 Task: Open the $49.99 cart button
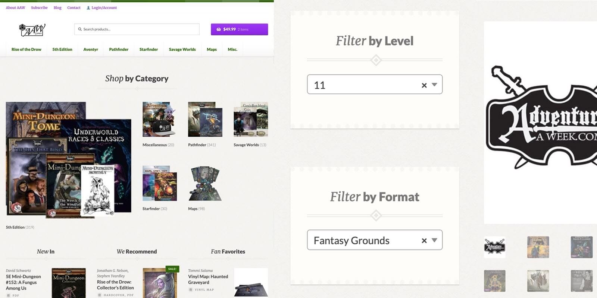[239, 29]
